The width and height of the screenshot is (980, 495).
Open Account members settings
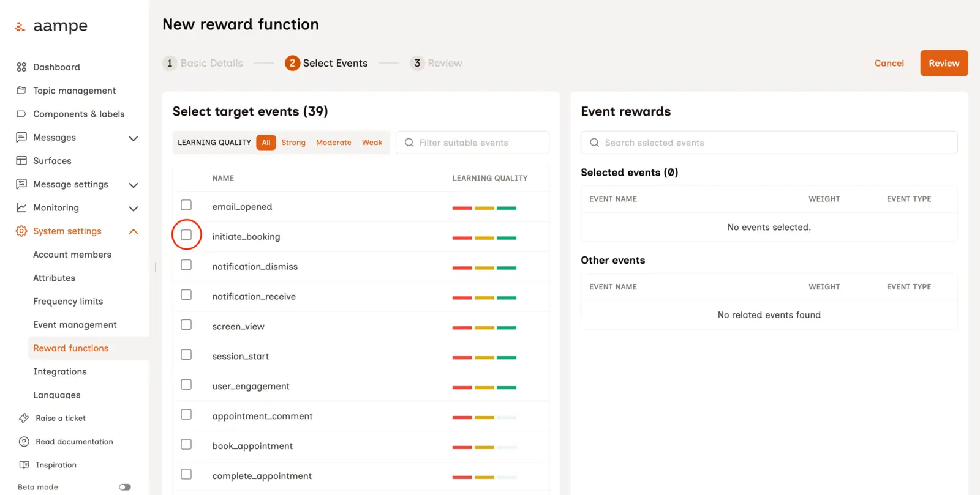(x=72, y=255)
